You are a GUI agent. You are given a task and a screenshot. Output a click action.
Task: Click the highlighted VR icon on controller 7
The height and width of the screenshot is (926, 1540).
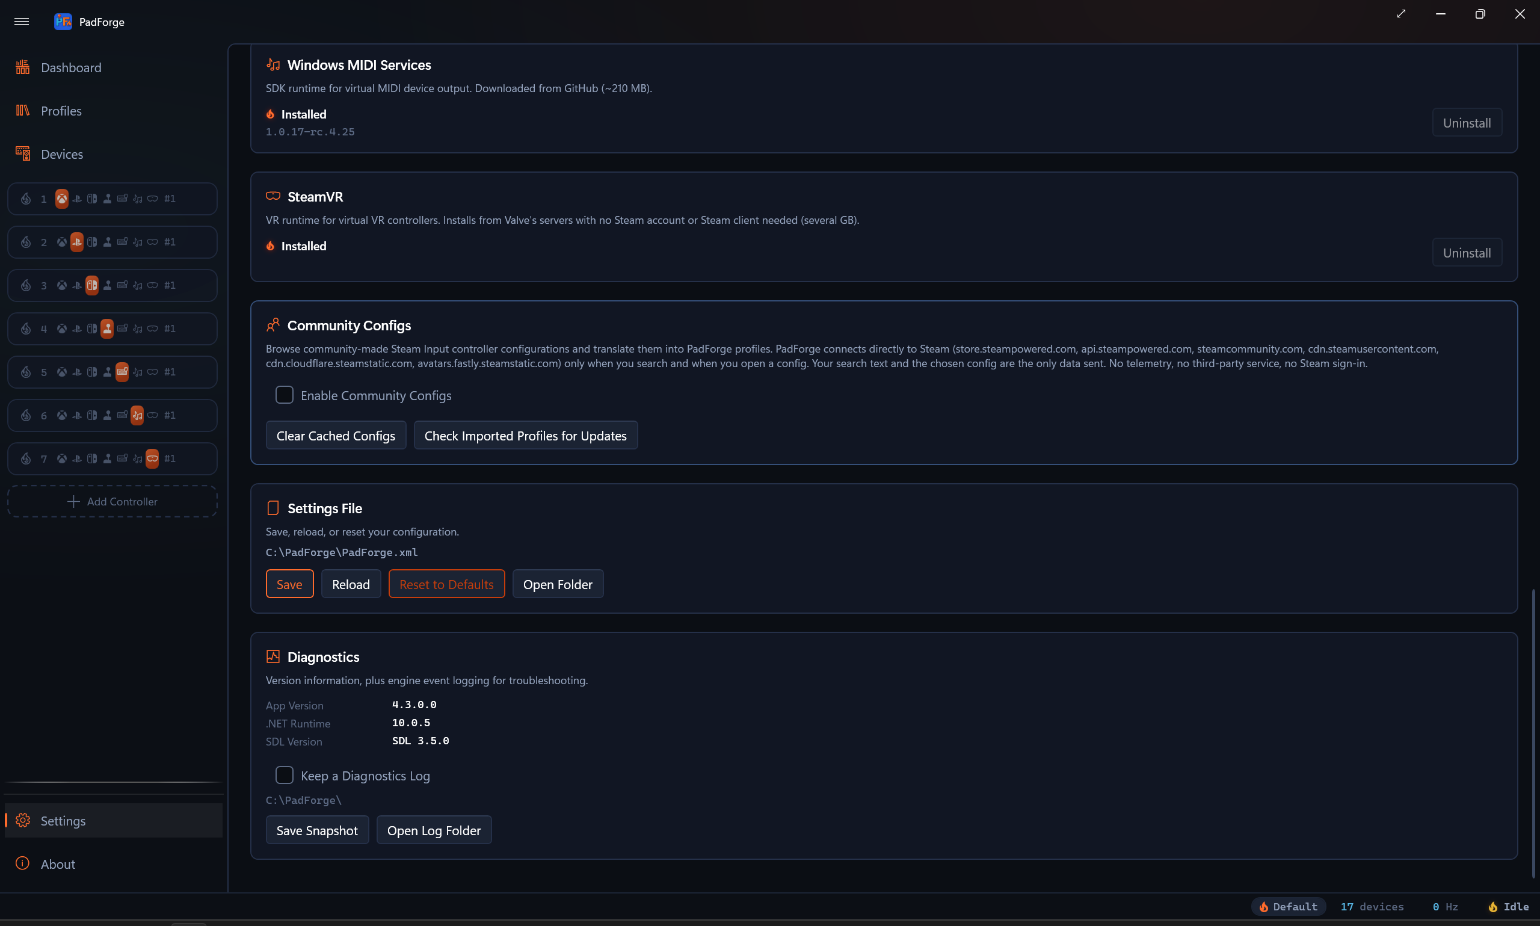tap(152, 458)
